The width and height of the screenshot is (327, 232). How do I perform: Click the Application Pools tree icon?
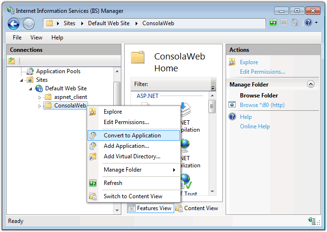pos(30,71)
